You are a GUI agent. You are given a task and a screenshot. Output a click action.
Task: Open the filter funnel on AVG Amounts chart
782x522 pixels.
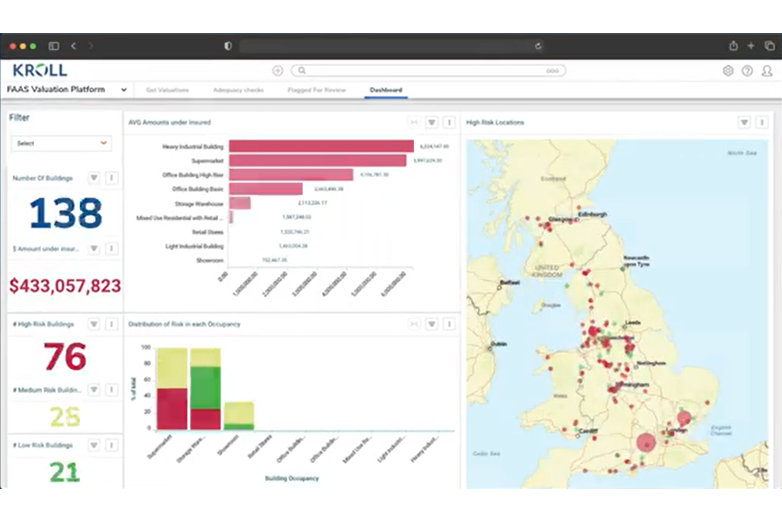(x=431, y=122)
